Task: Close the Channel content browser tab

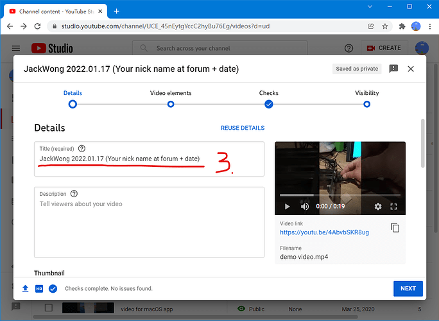Action: coord(100,12)
